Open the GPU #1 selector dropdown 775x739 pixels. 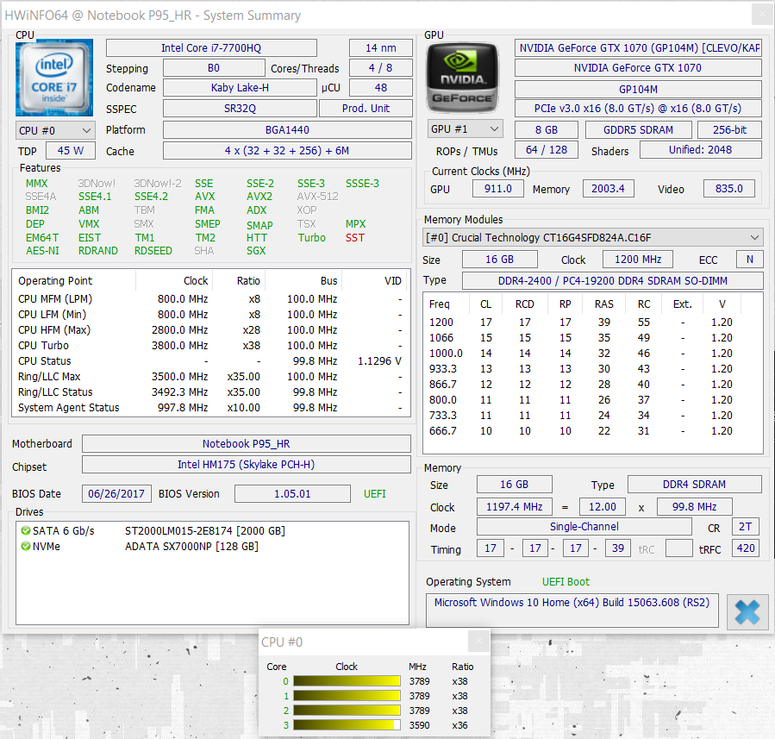coord(465,129)
